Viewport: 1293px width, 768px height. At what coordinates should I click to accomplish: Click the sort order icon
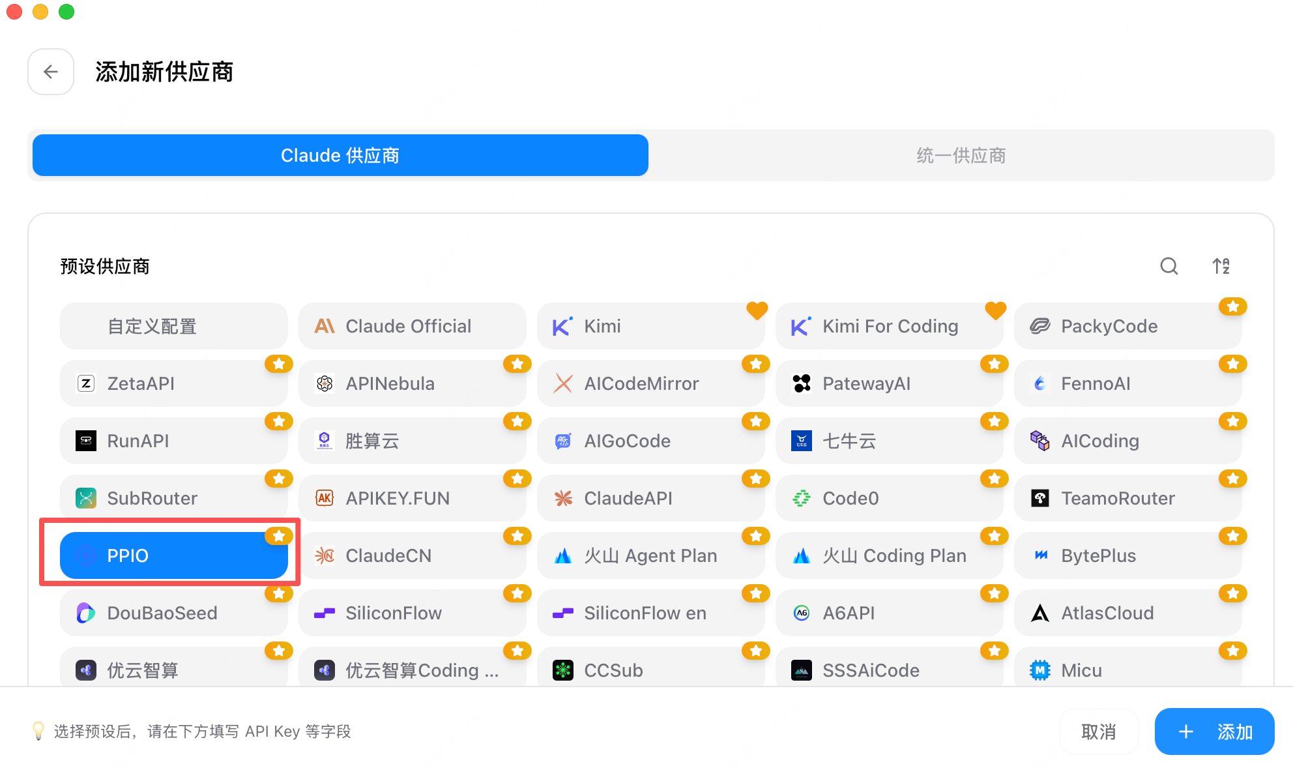coord(1221,266)
